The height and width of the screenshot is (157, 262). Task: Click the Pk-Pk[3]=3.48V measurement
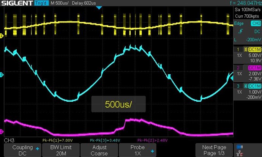(105, 140)
